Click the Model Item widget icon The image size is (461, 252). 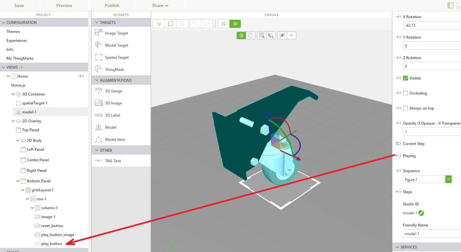[x=99, y=139]
